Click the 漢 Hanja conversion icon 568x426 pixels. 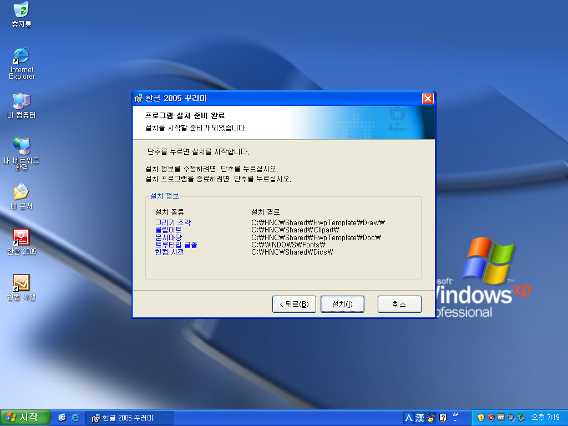420,418
